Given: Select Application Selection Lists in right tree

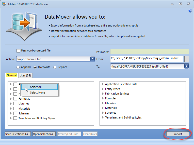Looking at the screenshot, I should [121, 84].
